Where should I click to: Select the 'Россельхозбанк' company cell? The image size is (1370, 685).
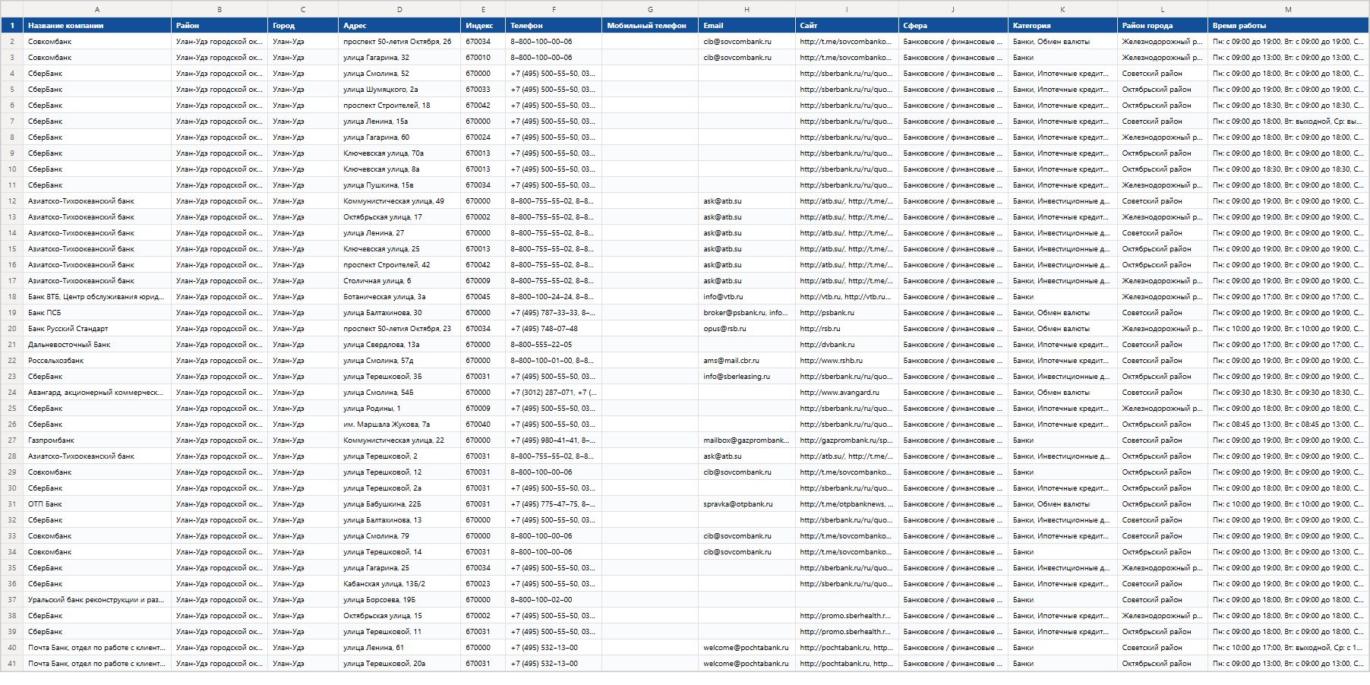(97, 361)
